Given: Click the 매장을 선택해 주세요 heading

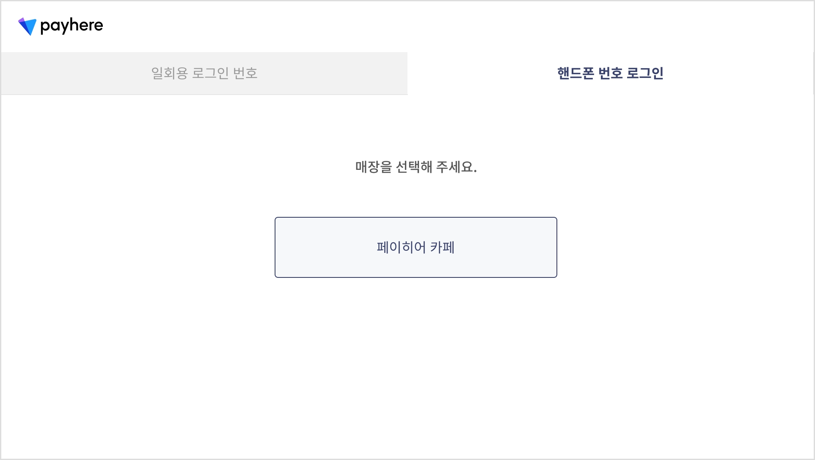Looking at the screenshot, I should click(416, 167).
